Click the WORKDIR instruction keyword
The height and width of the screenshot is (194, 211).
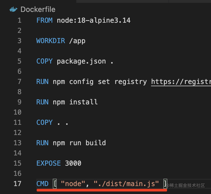point(50,41)
